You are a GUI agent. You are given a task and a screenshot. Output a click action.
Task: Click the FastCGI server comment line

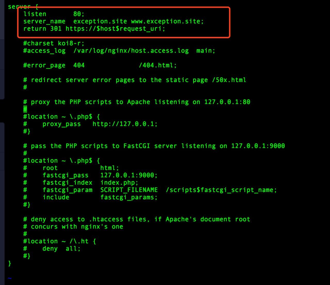coord(154,146)
